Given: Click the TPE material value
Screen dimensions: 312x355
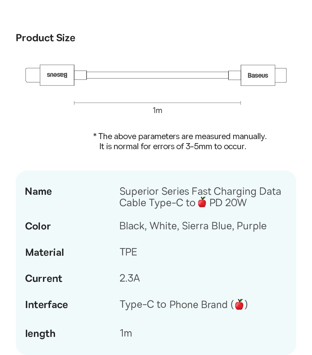Looking at the screenshot, I should [128, 252].
